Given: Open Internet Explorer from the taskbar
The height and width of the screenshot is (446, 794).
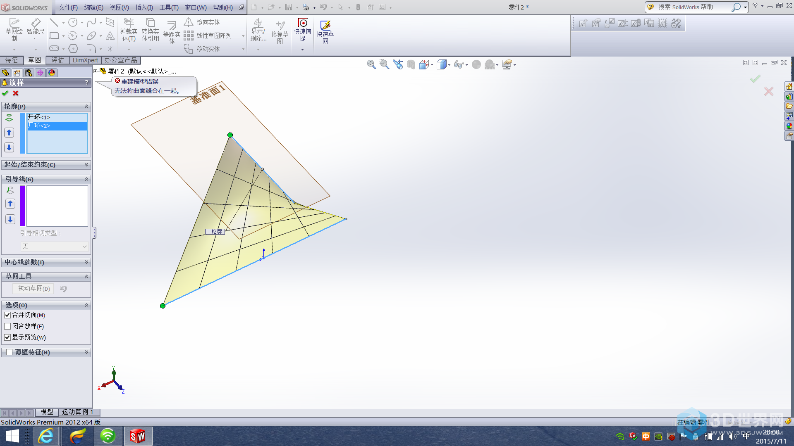Looking at the screenshot, I should [46, 436].
